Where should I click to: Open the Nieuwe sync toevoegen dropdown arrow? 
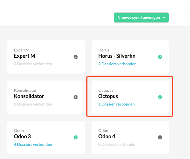(x=164, y=18)
